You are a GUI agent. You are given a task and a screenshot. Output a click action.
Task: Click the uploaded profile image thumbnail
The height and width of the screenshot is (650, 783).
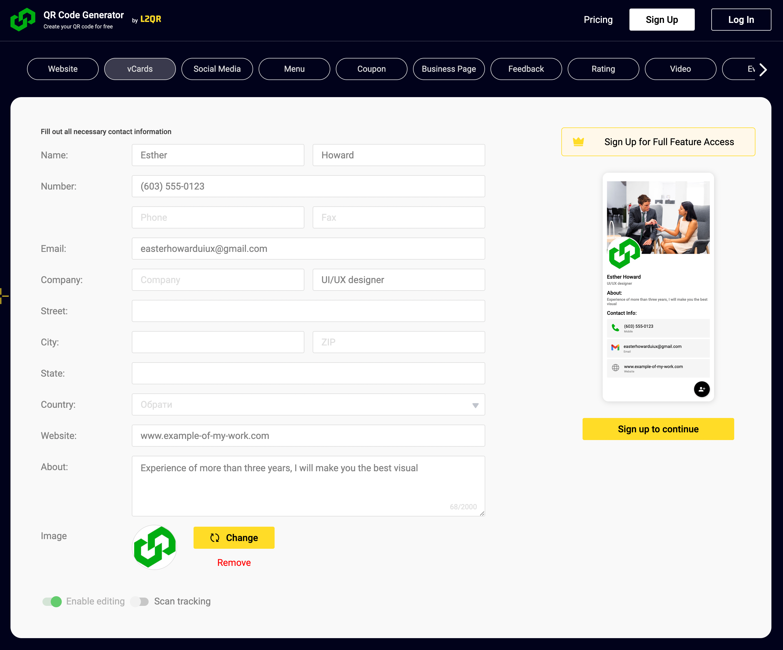154,547
